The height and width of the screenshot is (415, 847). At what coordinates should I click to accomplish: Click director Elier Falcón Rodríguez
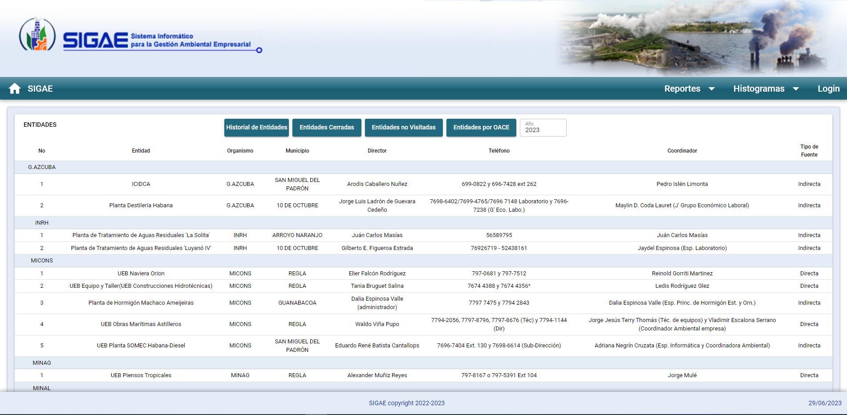pyautogui.click(x=377, y=274)
